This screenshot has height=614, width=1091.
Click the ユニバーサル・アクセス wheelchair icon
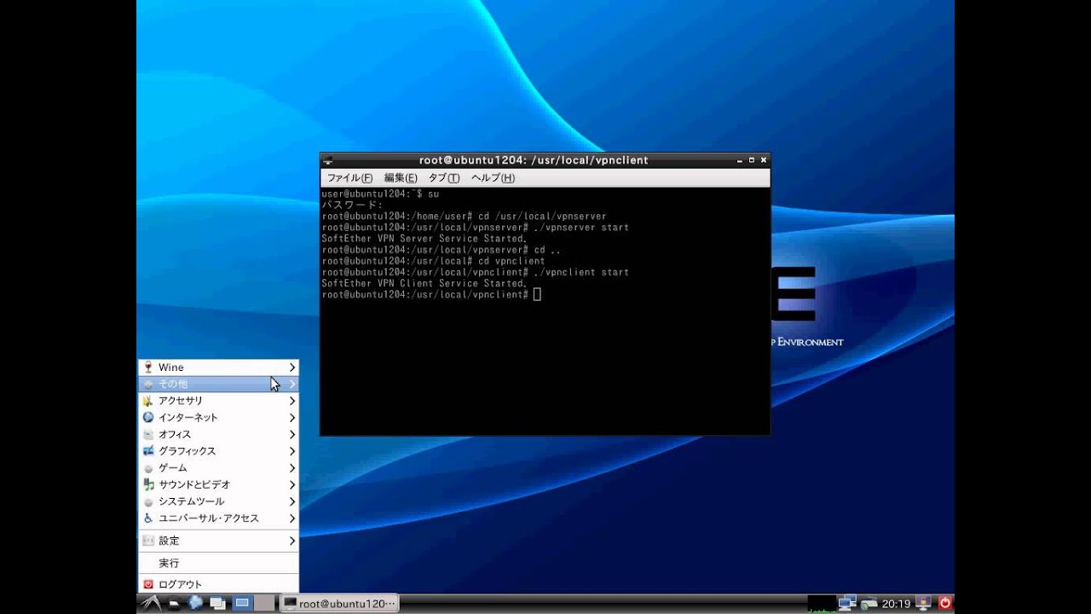click(x=148, y=518)
